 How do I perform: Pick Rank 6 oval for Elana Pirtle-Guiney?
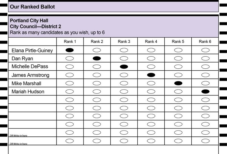(205, 50)
